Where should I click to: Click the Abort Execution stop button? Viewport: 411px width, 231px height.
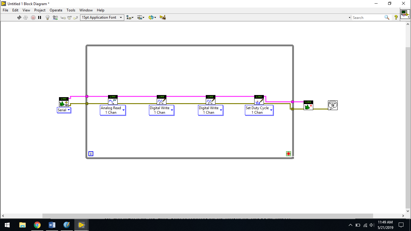(33, 17)
